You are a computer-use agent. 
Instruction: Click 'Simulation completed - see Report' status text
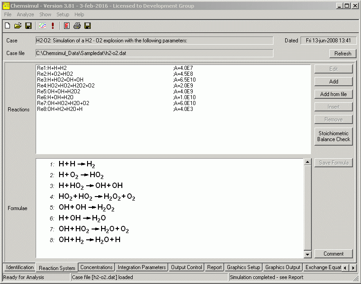tap(266, 277)
